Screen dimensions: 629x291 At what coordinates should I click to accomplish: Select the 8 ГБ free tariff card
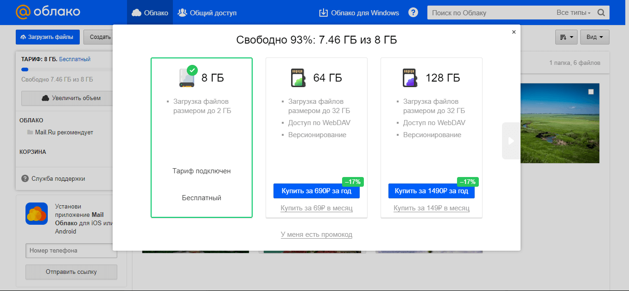pos(202,138)
